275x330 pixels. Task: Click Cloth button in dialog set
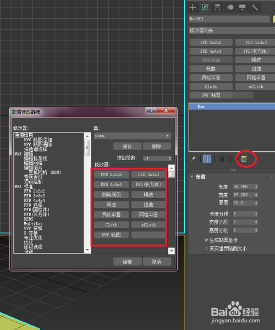coord(111,225)
